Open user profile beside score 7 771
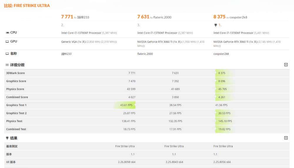 [x=83, y=17]
